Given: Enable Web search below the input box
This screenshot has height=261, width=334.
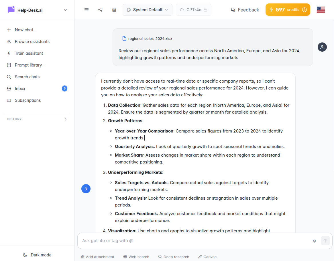Looking at the screenshot, I should click(x=136, y=256).
